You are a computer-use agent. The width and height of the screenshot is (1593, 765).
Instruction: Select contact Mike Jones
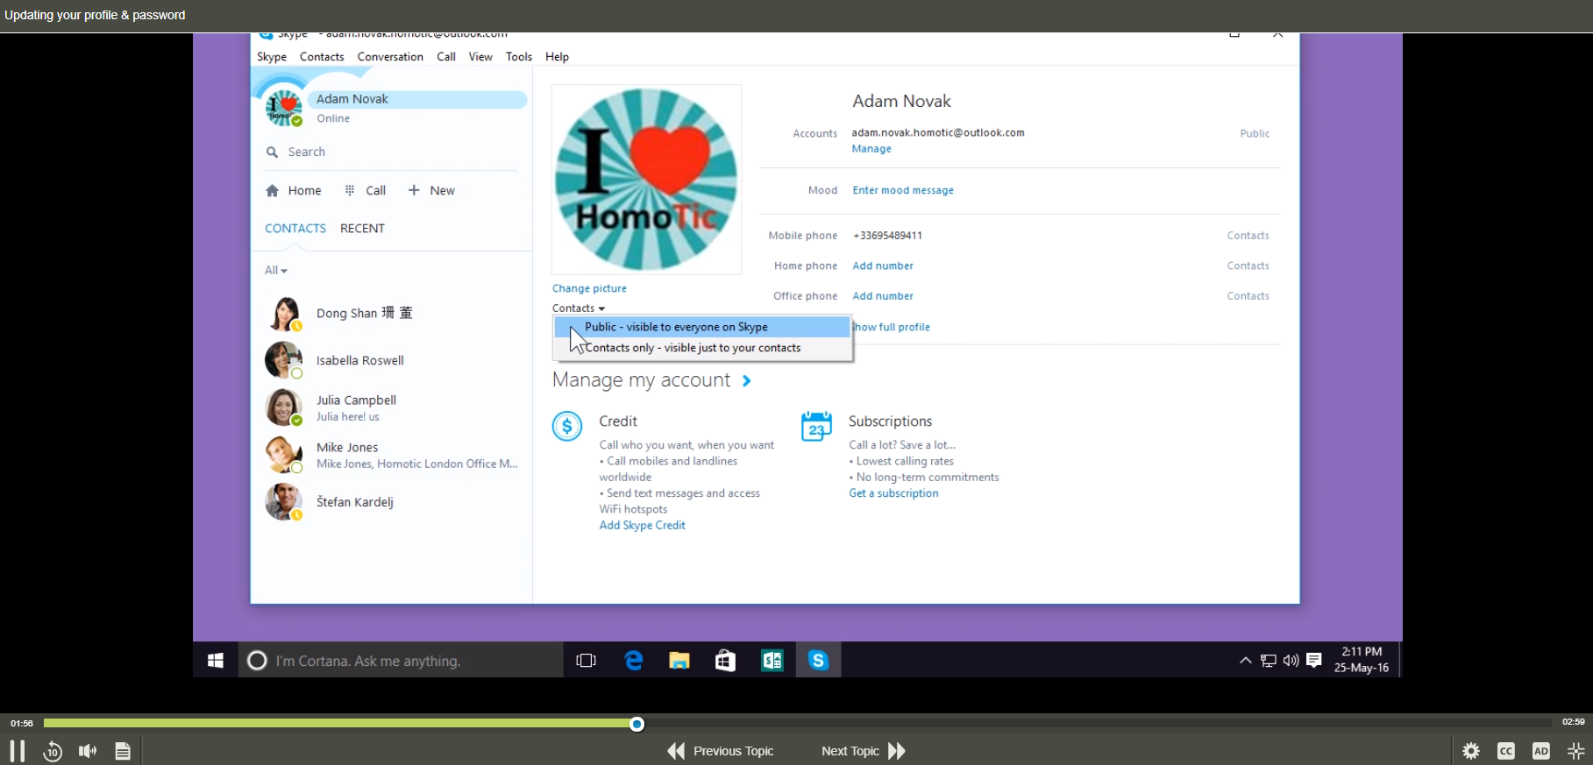point(391,455)
